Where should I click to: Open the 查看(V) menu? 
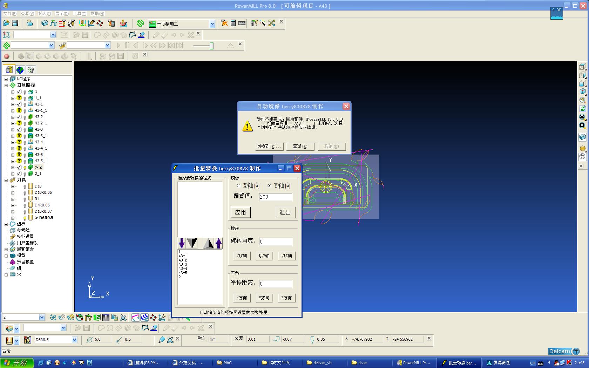(27, 14)
